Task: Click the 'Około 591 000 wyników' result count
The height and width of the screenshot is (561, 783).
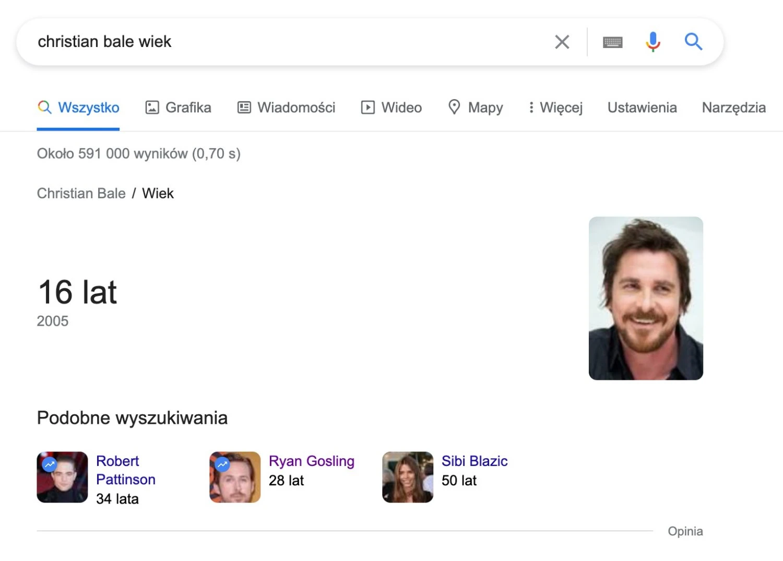Action: pos(139,154)
